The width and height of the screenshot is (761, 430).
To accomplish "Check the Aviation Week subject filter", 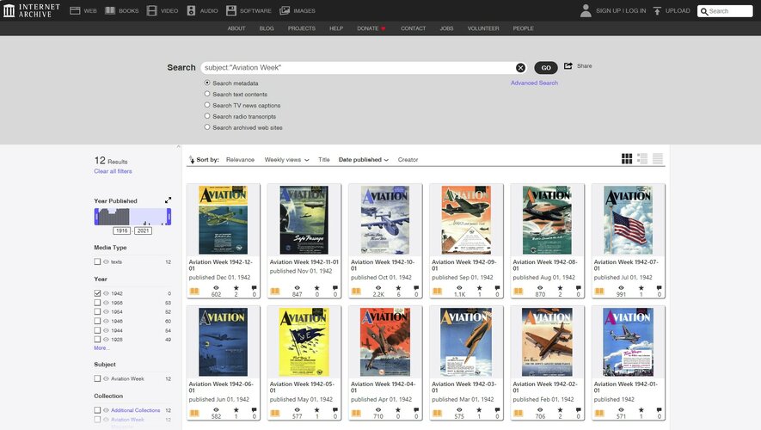I will [x=97, y=378].
